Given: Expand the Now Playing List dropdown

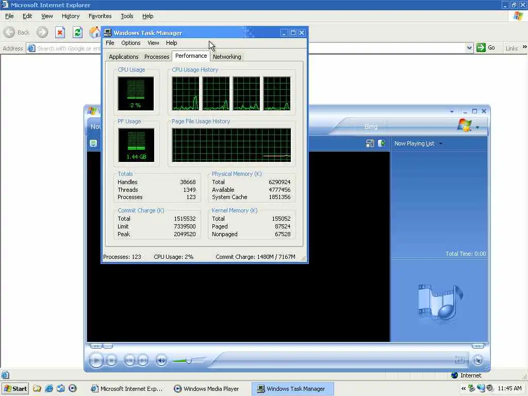Looking at the screenshot, I should [x=441, y=144].
